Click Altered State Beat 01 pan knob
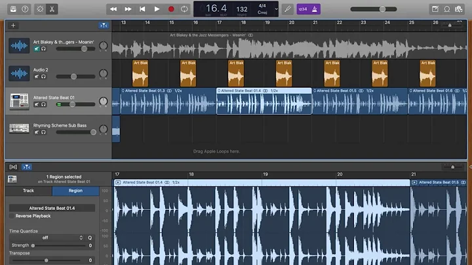472x265 pixels. coord(104,101)
